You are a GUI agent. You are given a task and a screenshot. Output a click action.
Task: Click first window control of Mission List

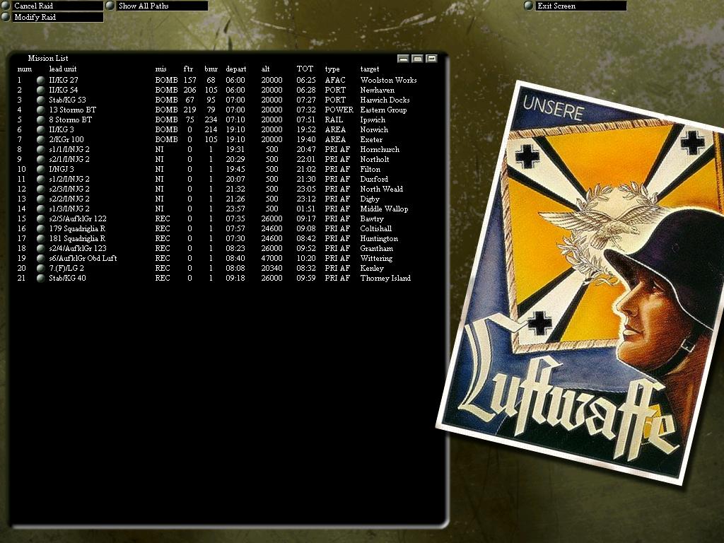tap(403, 59)
